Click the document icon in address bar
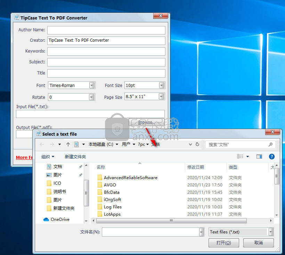The image size is (285, 255). [76, 144]
